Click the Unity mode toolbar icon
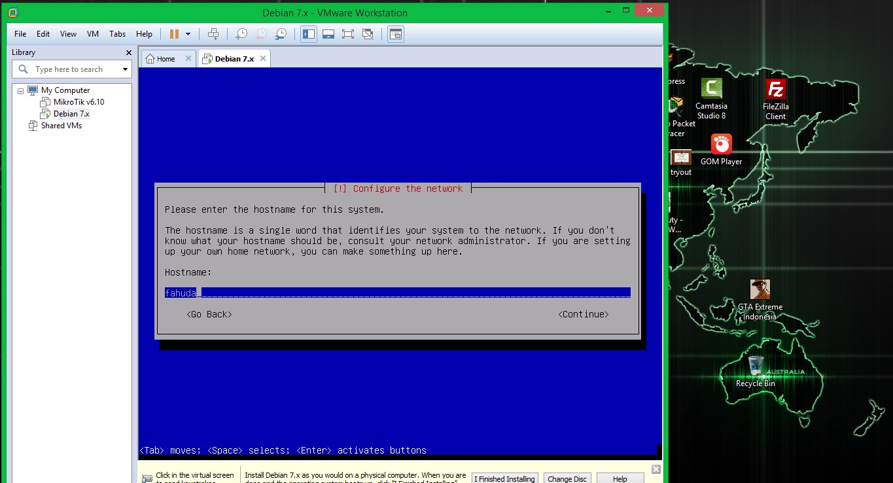This screenshot has height=483, width=893. click(x=368, y=34)
